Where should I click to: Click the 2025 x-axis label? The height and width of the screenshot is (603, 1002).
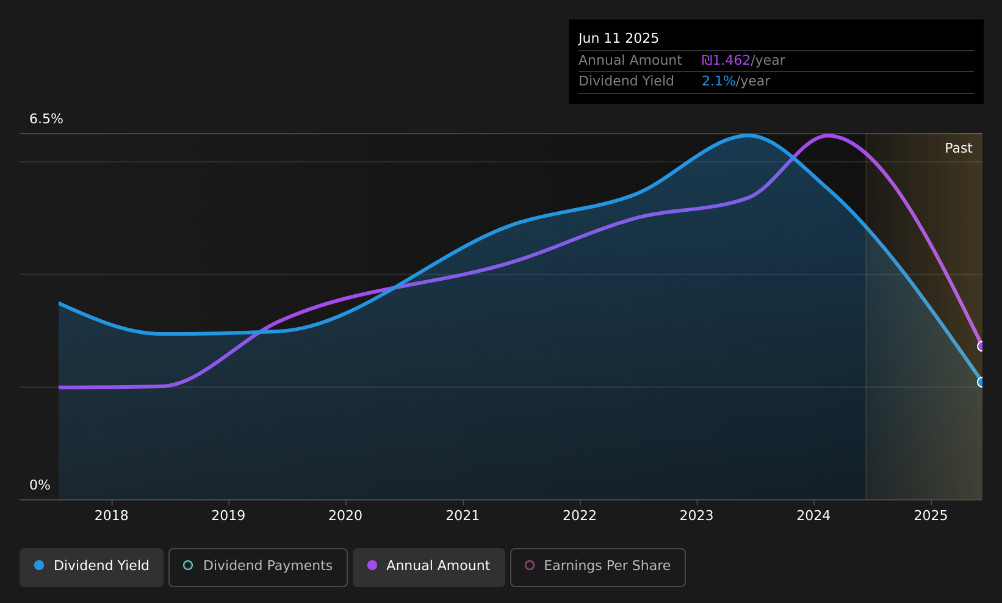[931, 516]
